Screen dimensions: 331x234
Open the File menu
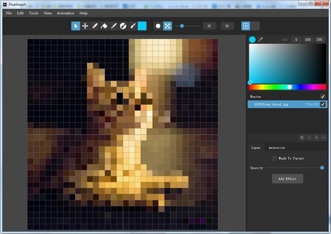pyautogui.click(x=9, y=13)
